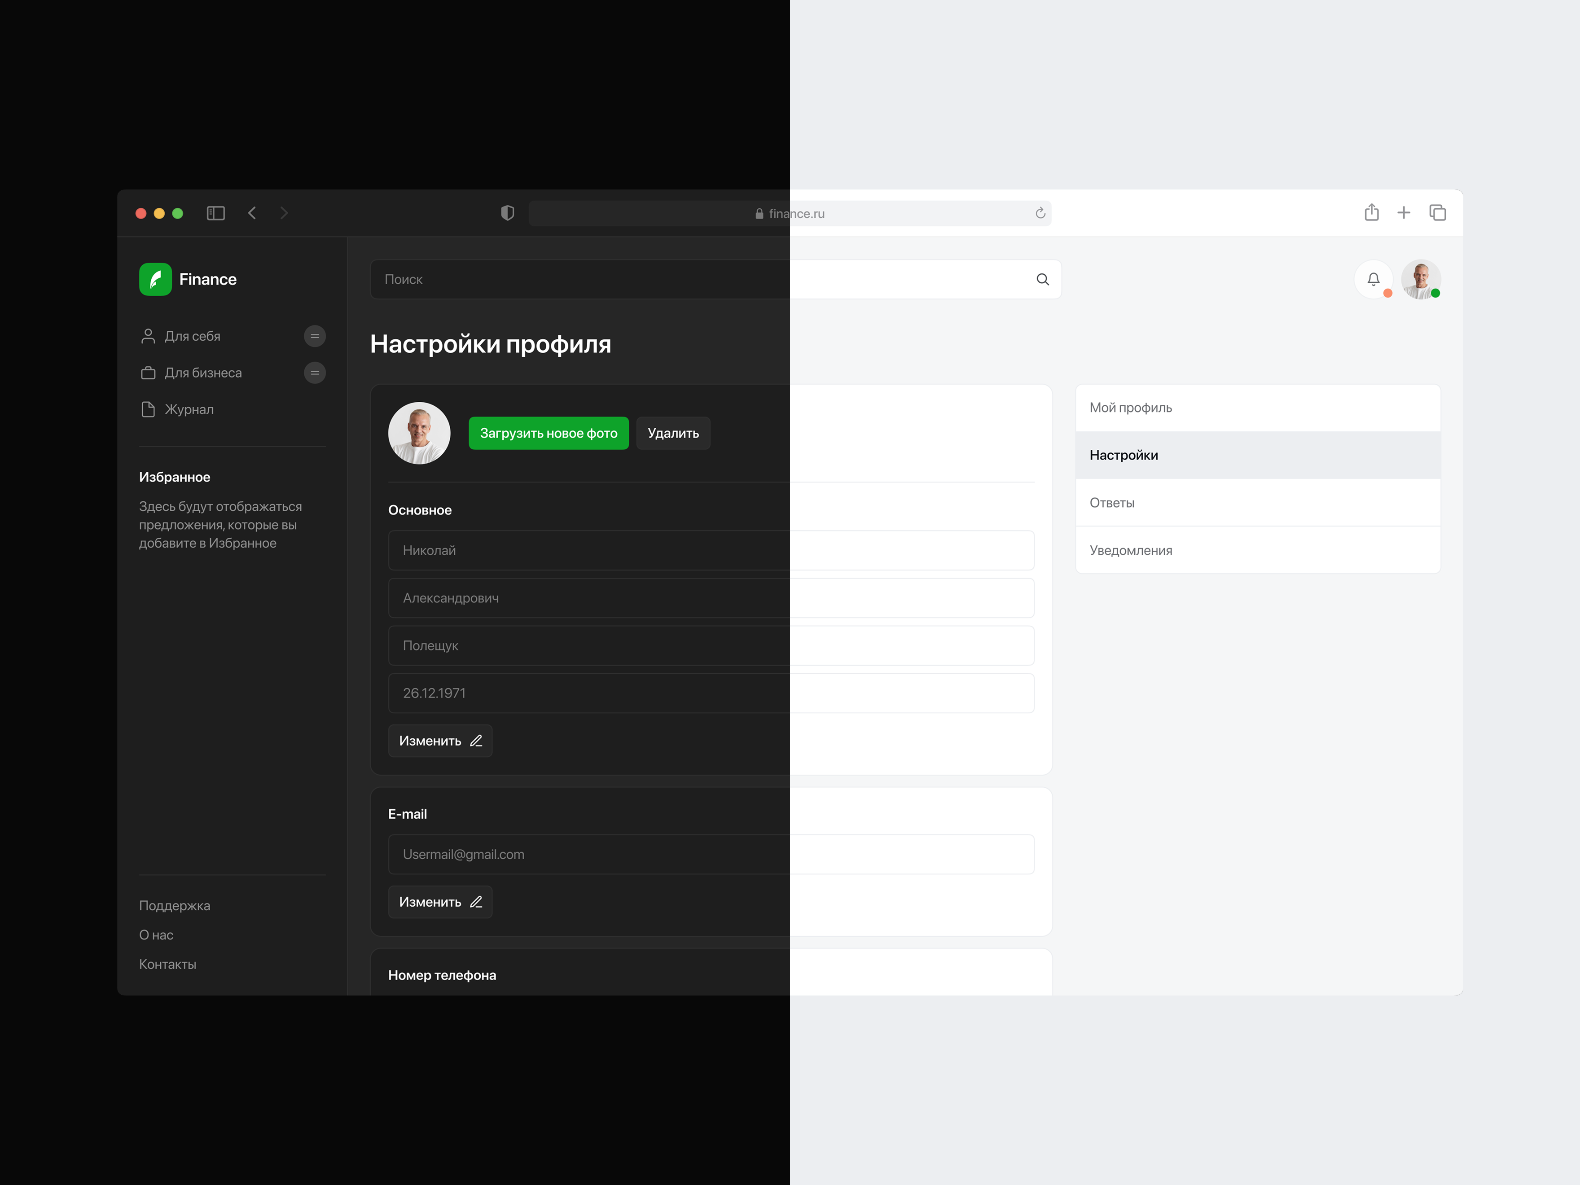Screen dimensions: 1580x1185
Task: Click the person icon beside Для себя
Action: pyautogui.click(x=148, y=337)
